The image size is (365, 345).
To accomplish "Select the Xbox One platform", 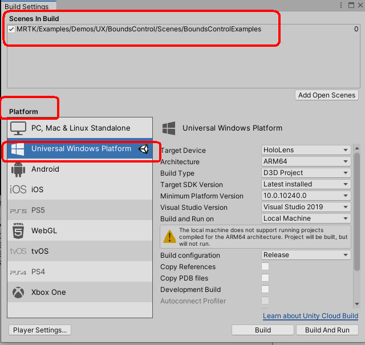I will 80,292.
